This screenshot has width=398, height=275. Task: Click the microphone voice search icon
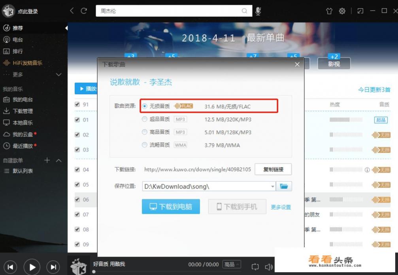point(258,11)
